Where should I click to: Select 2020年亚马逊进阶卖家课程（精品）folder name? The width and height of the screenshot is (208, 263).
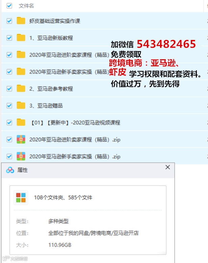coord(70,55)
